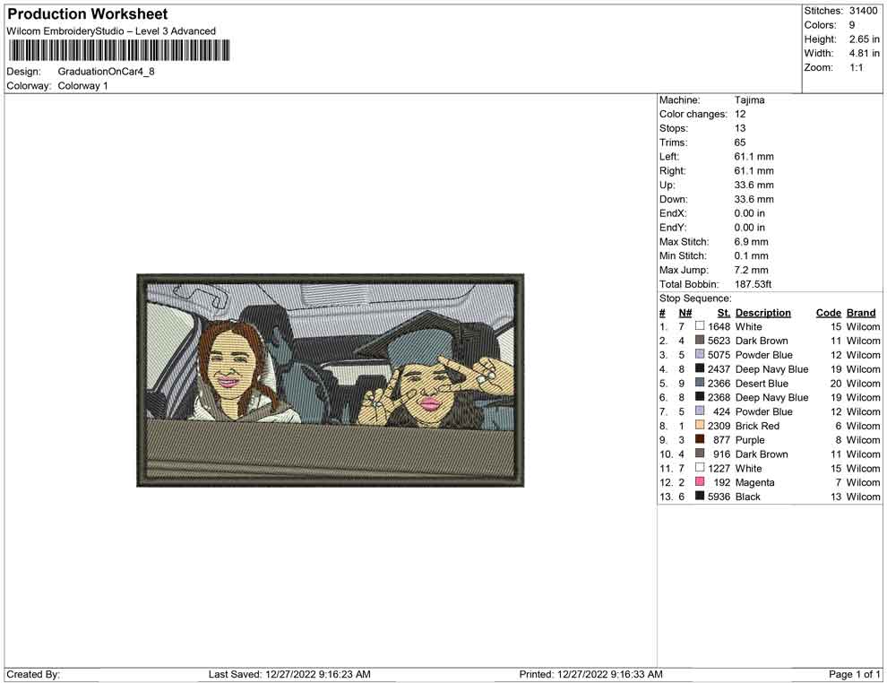Image resolution: width=887 pixels, height=683 pixels.
Task: Click the Deep Navy Blue chip for code 2437
Action: click(700, 369)
